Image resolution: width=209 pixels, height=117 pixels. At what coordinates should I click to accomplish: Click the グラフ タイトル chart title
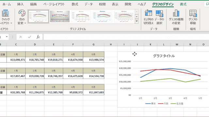[164, 56]
